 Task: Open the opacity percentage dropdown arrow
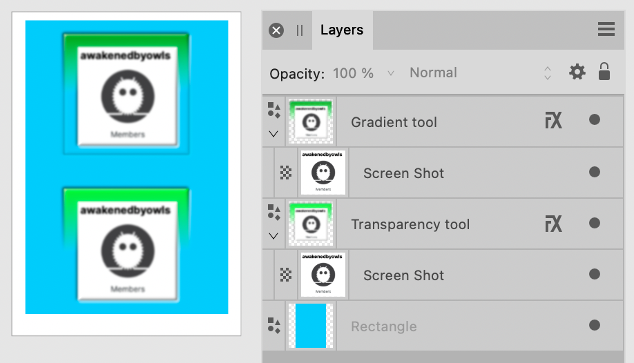(391, 72)
